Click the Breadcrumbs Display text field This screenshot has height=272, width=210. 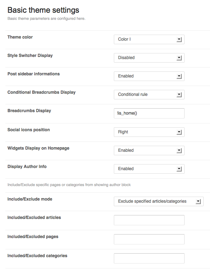coord(149,113)
